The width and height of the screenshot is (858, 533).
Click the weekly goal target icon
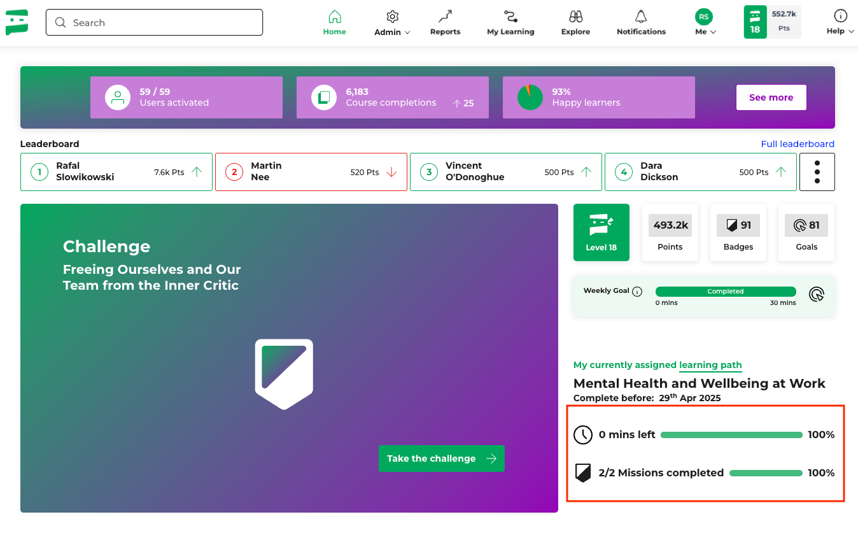(817, 294)
